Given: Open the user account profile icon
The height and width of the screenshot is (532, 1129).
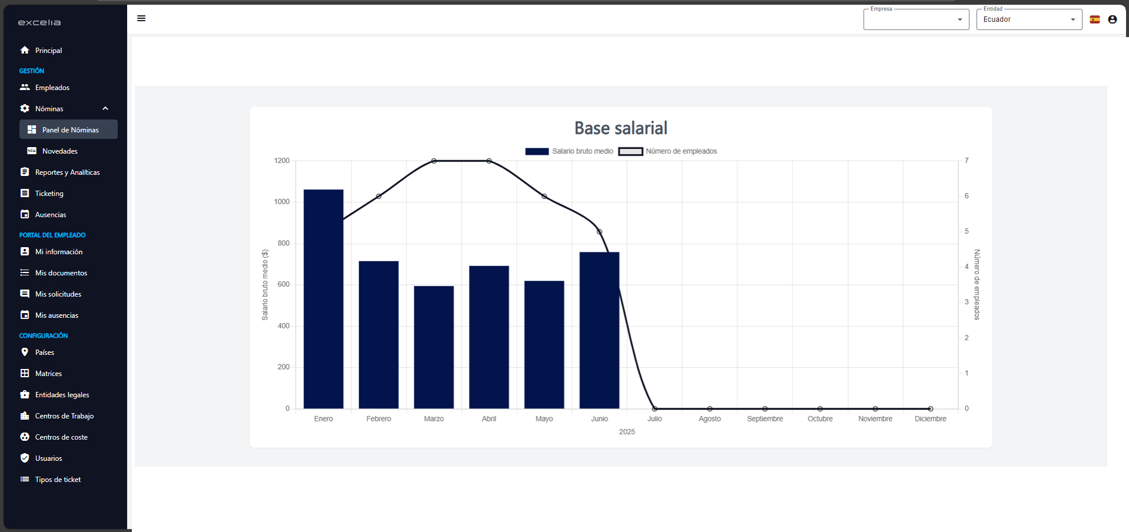Looking at the screenshot, I should (x=1113, y=19).
